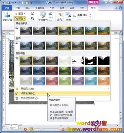
Task: Collapse the Color (颜色) dropdown button
Action: [20, 18]
